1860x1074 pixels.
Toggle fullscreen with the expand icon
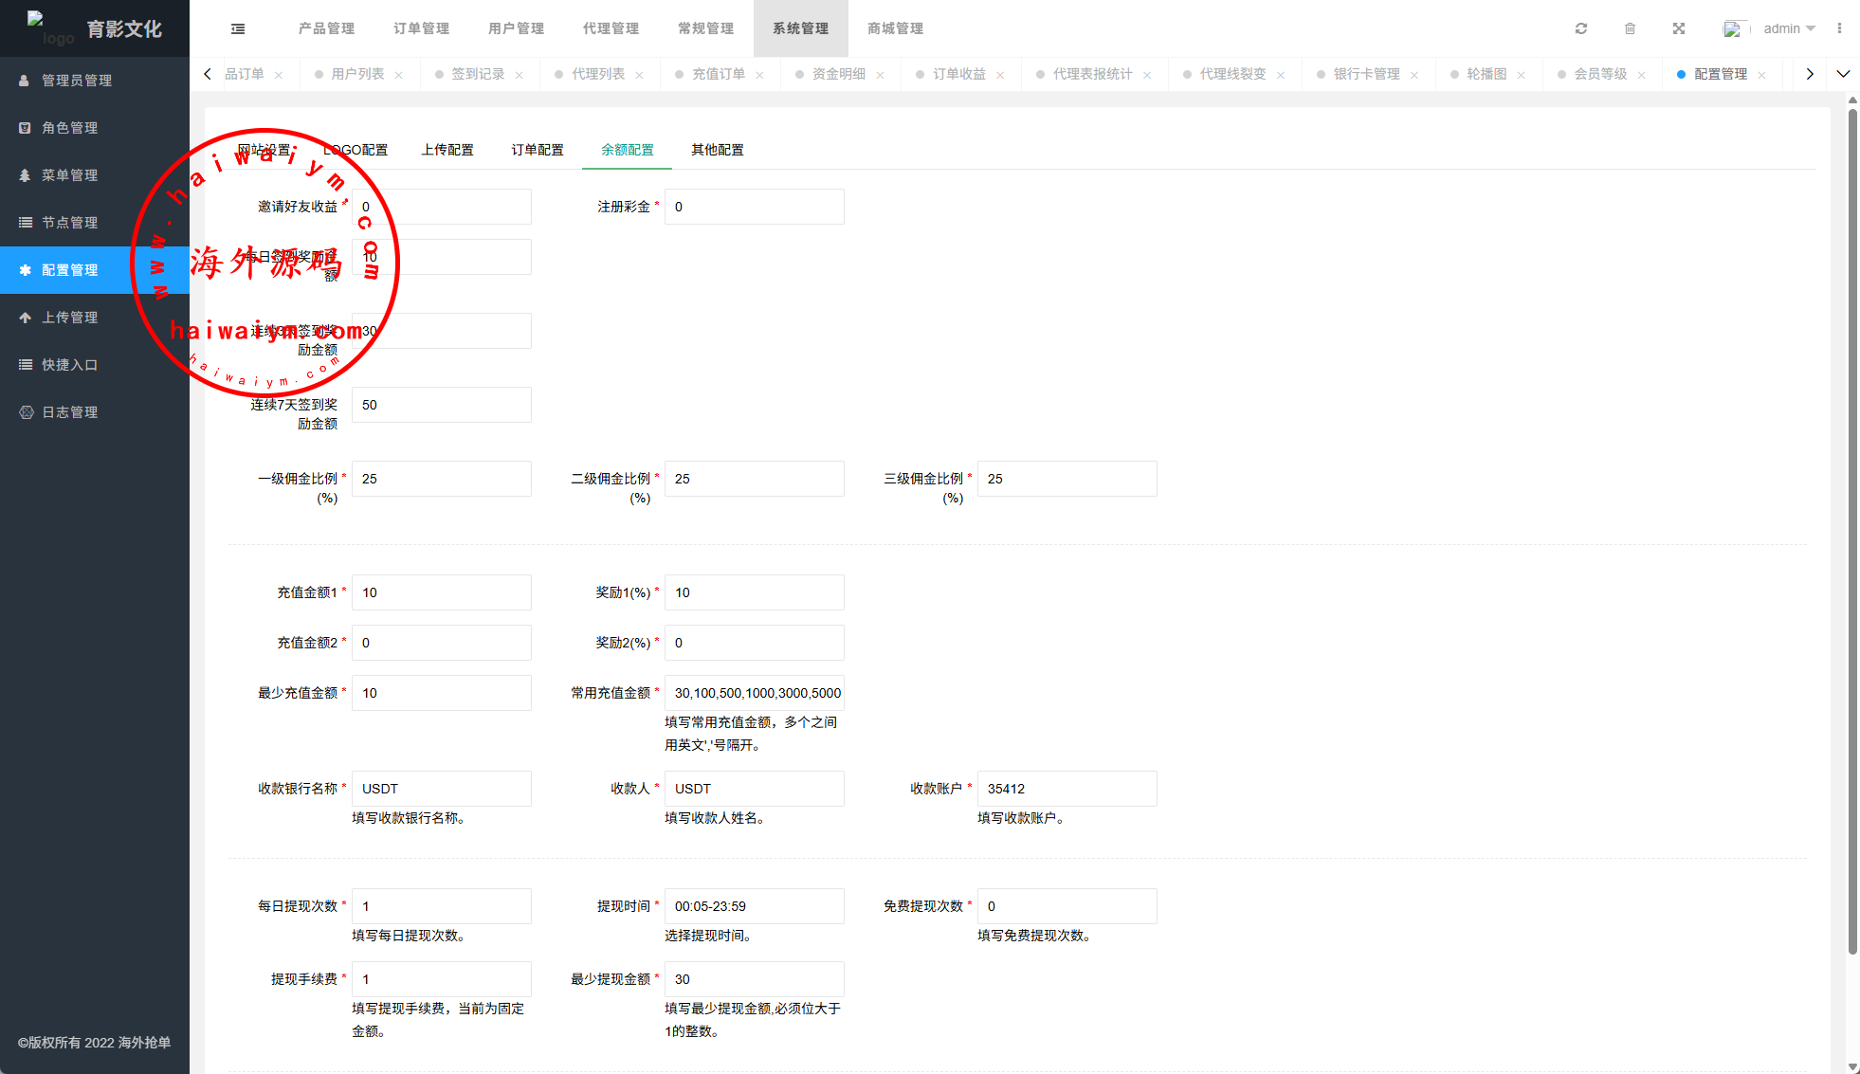(x=1679, y=28)
